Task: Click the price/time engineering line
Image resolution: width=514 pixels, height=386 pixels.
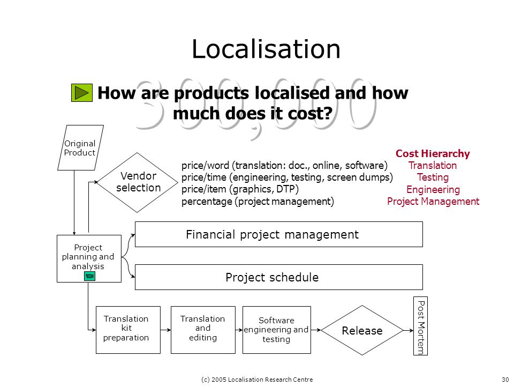Action: (287, 177)
